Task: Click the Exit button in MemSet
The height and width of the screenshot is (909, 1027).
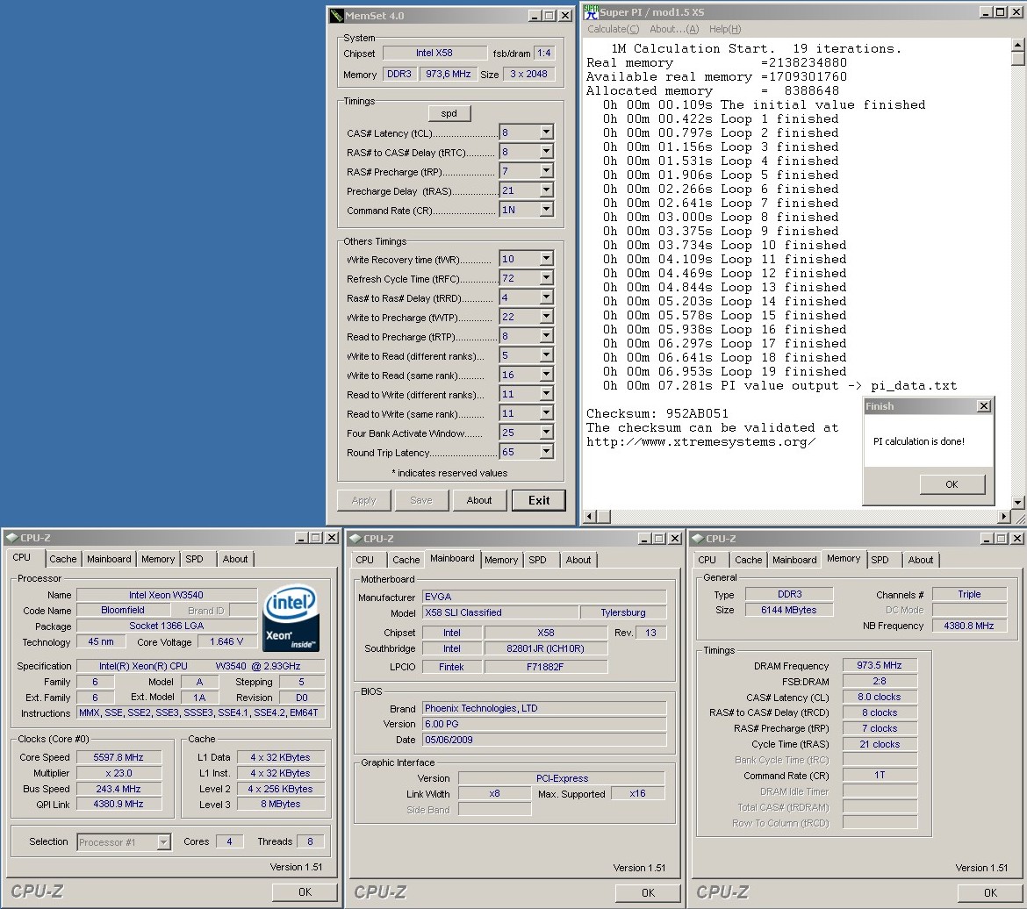Action: click(x=538, y=500)
